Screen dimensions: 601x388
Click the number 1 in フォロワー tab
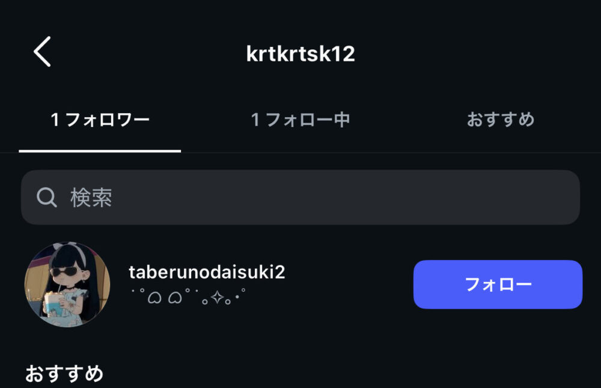point(55,120)
